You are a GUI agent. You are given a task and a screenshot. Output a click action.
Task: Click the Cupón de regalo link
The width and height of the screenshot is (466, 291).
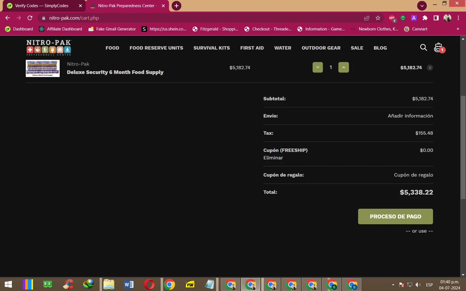(413, 175)
